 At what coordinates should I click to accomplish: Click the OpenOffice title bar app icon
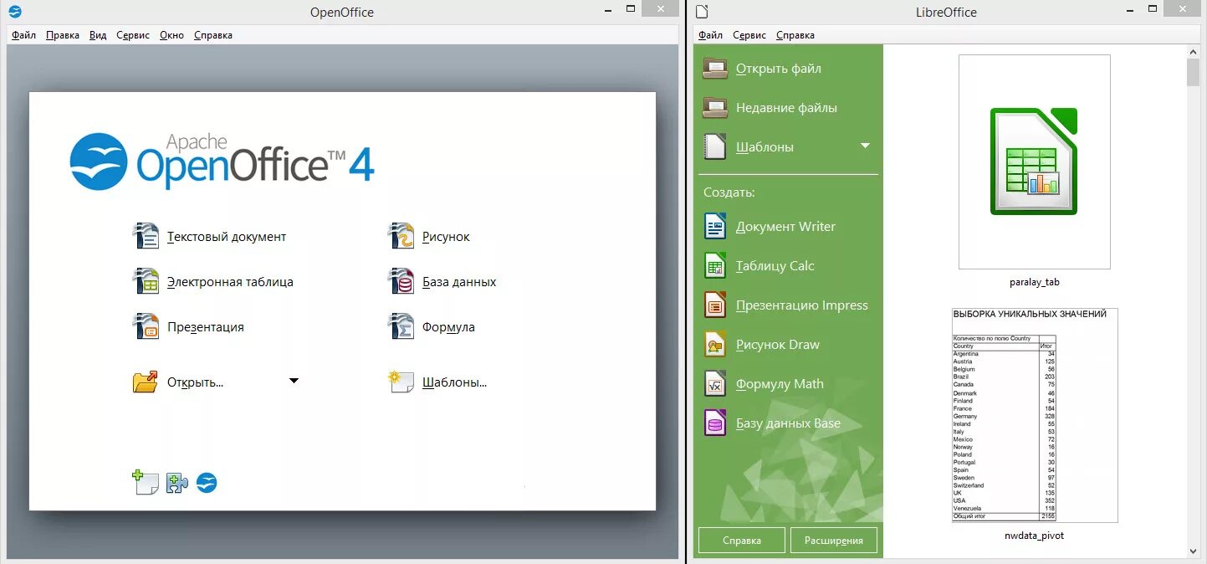coord(15,11)
